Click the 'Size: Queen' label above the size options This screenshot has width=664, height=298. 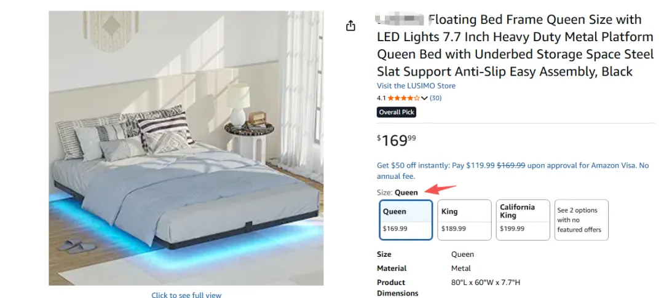coord(397,192)
